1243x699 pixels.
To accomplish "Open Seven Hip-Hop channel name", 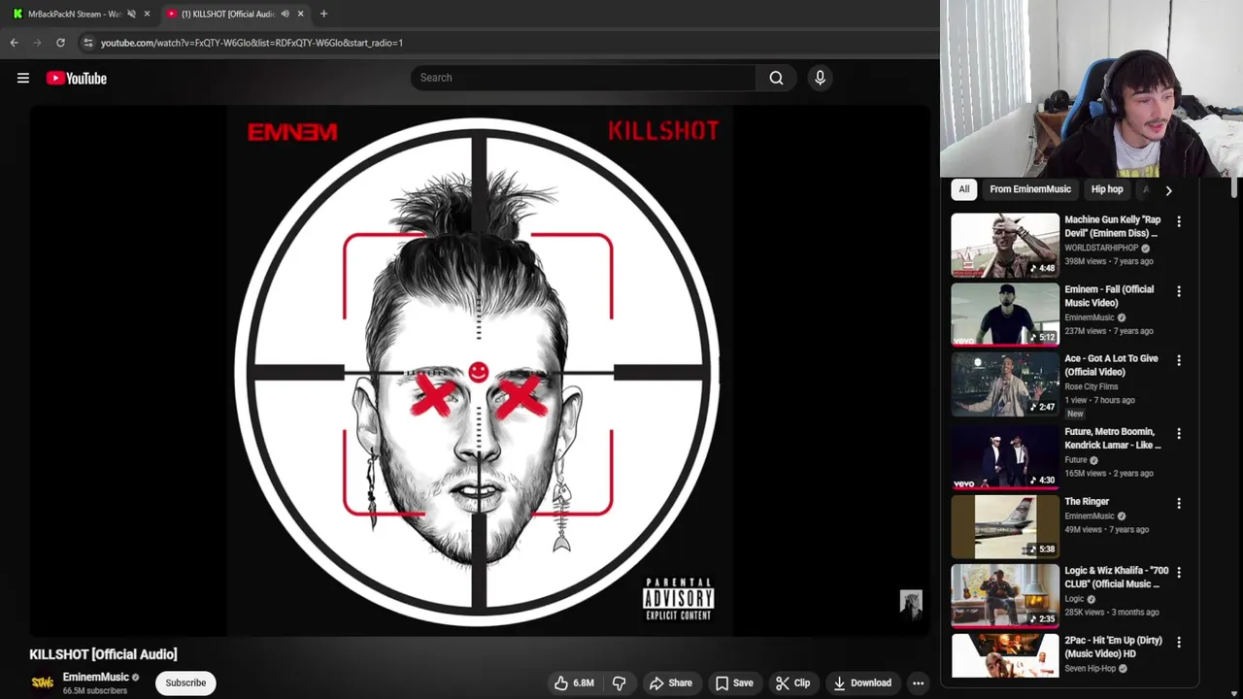I will click(1090, 668).
